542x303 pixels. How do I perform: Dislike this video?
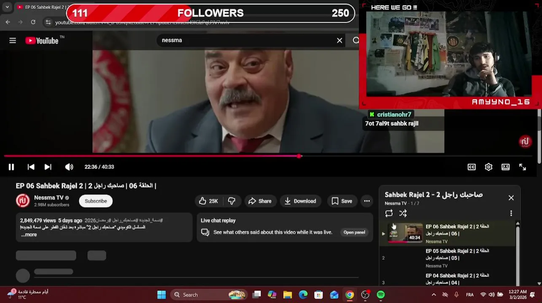(232, 201)
